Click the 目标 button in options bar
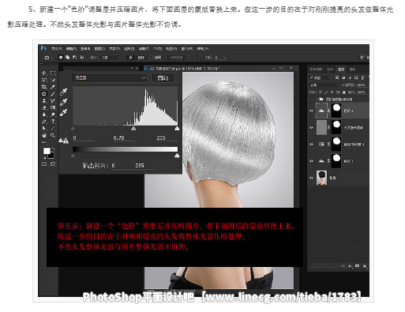 (141, 58)
